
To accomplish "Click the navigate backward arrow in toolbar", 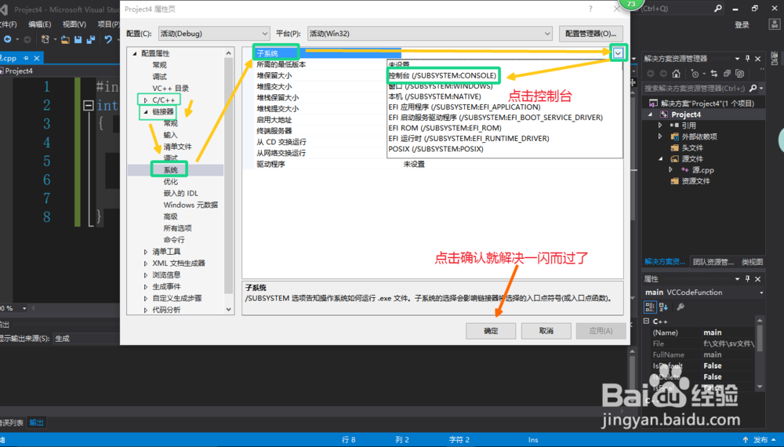I will click(7, 39).
